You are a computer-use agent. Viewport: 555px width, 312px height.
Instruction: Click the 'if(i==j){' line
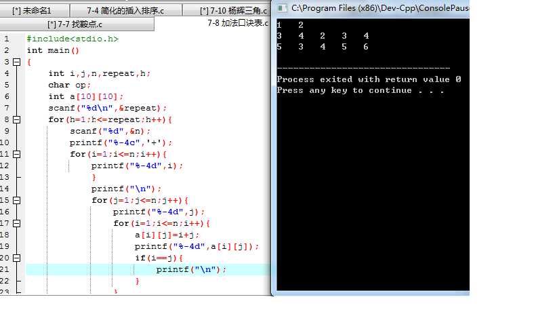[x=159, y=258]
